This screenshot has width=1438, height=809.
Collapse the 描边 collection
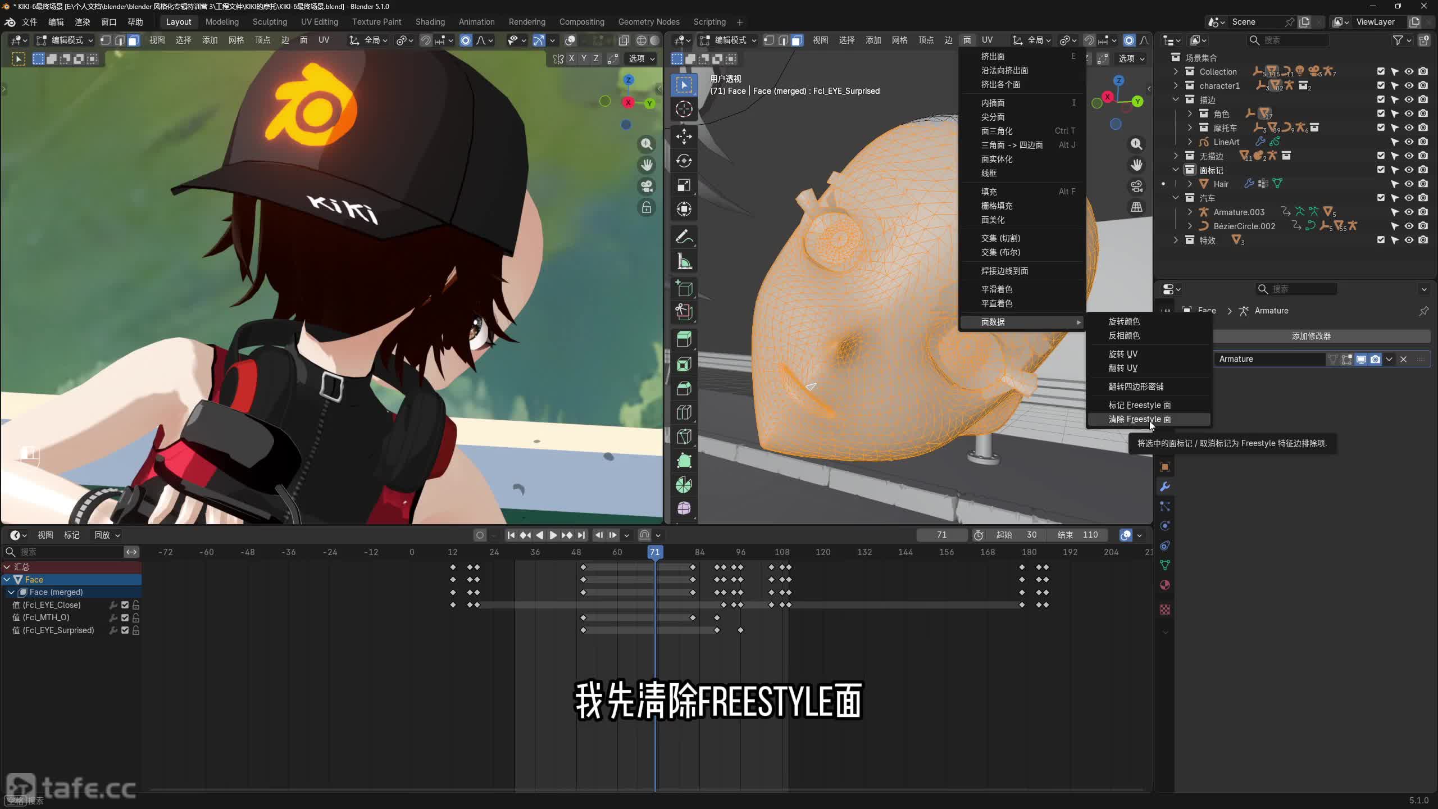point(1176,99)
